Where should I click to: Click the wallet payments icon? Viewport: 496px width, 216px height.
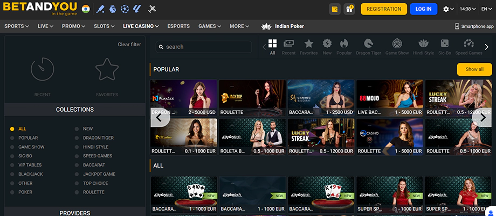coord(334,9)
